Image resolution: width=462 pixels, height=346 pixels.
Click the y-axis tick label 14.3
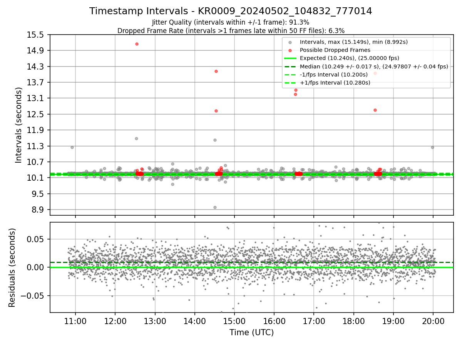(x=36, y=67)
